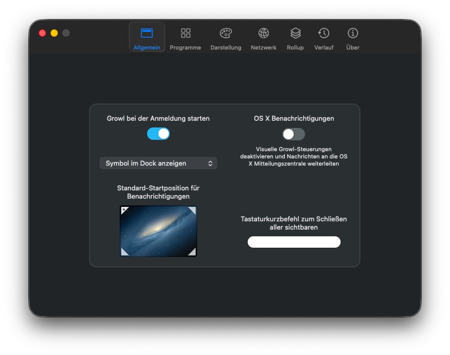Close the Growl preferences window
450x355 pixels.
(x=42, y=33)
